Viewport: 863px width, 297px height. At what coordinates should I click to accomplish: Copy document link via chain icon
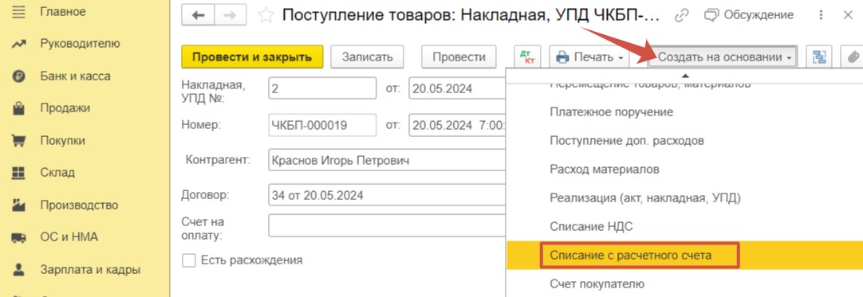pos(682,15)
